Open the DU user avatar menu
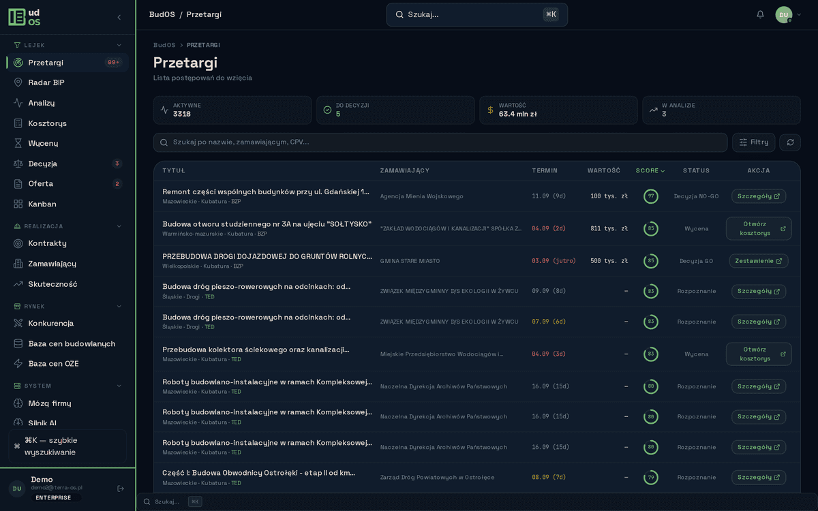The height and width of the screenshot is (511, 818). tap(787, 14)
